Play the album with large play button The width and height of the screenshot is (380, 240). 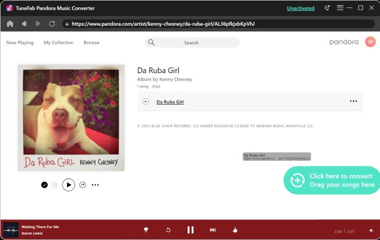pos(69,185)
